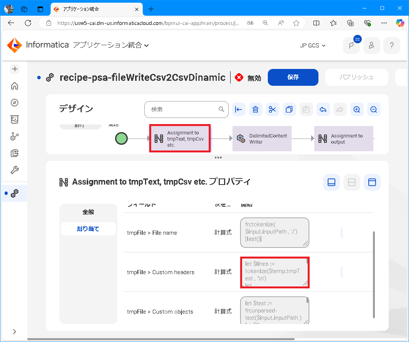409x342 pixels.
Task: Click the search magnifier icon
Action: [221, 109]
